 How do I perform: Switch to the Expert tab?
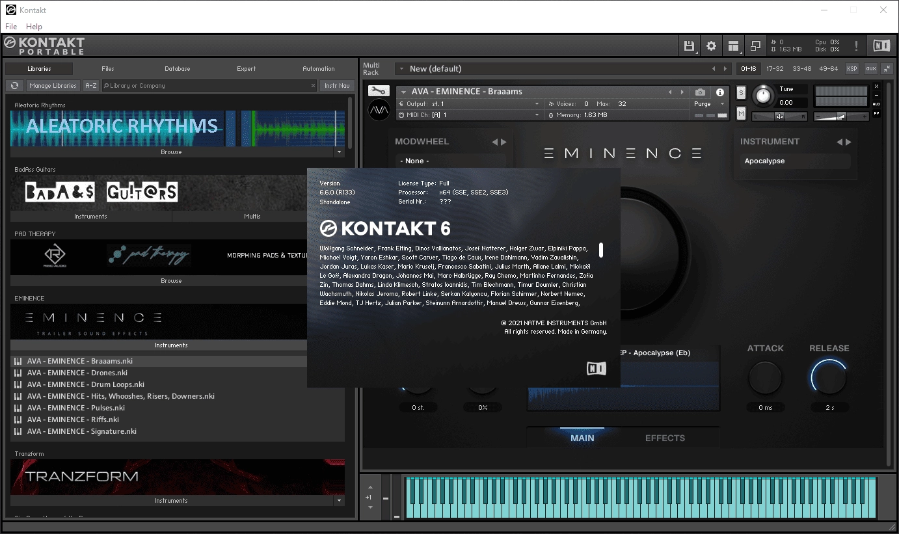pos(247,68)
